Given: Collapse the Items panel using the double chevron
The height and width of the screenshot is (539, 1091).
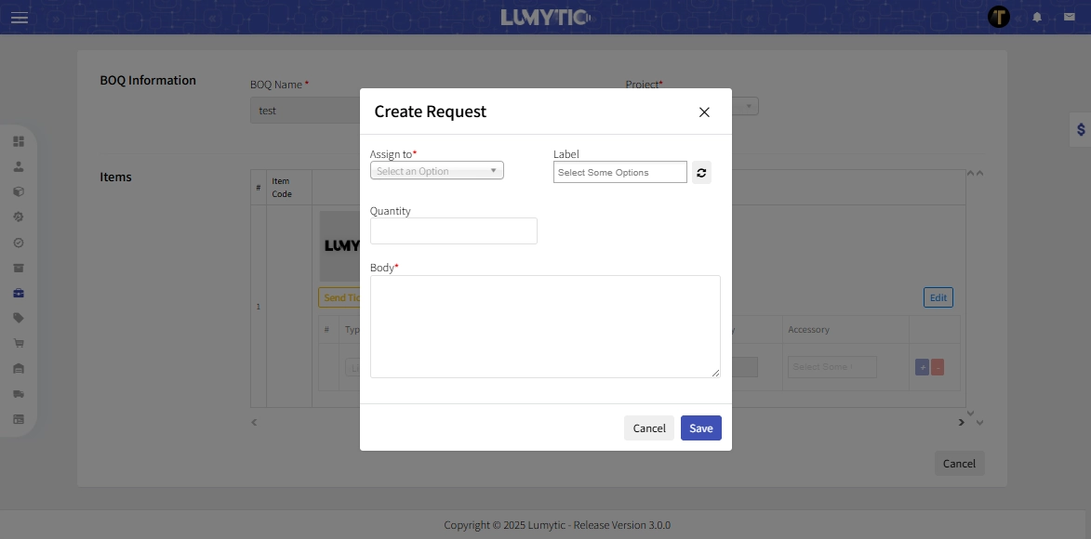Looking at the screenshot, I should (973, 172).
